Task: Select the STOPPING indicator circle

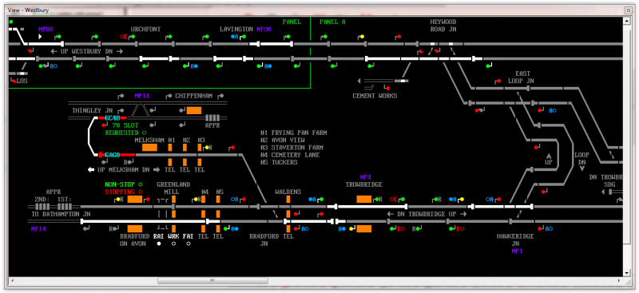Action: (x=141, y=192)
